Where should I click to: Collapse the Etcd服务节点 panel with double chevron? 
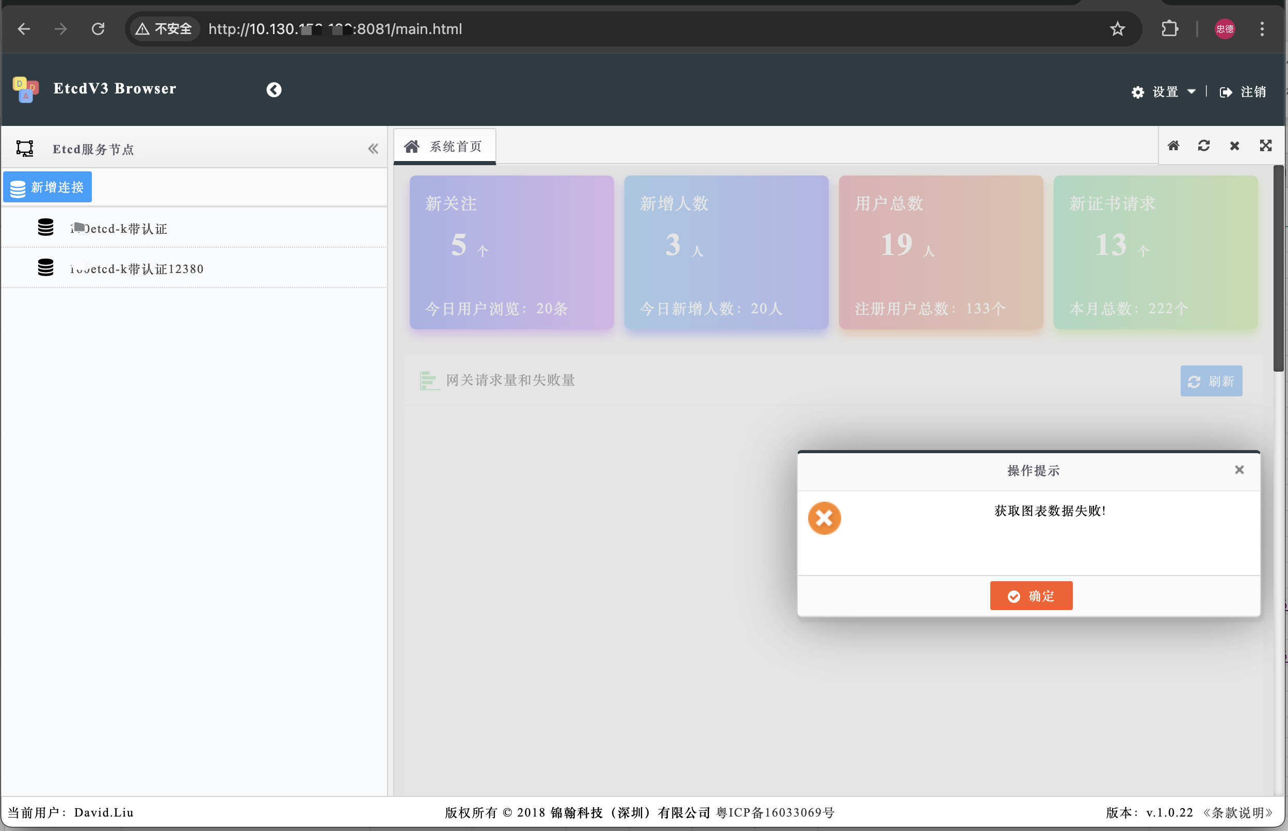[373, 149]
